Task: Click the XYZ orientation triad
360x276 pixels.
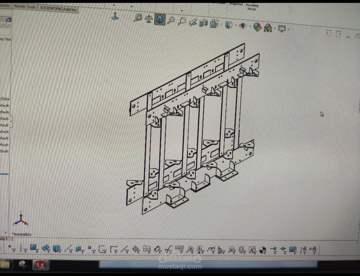Action: 21,219
